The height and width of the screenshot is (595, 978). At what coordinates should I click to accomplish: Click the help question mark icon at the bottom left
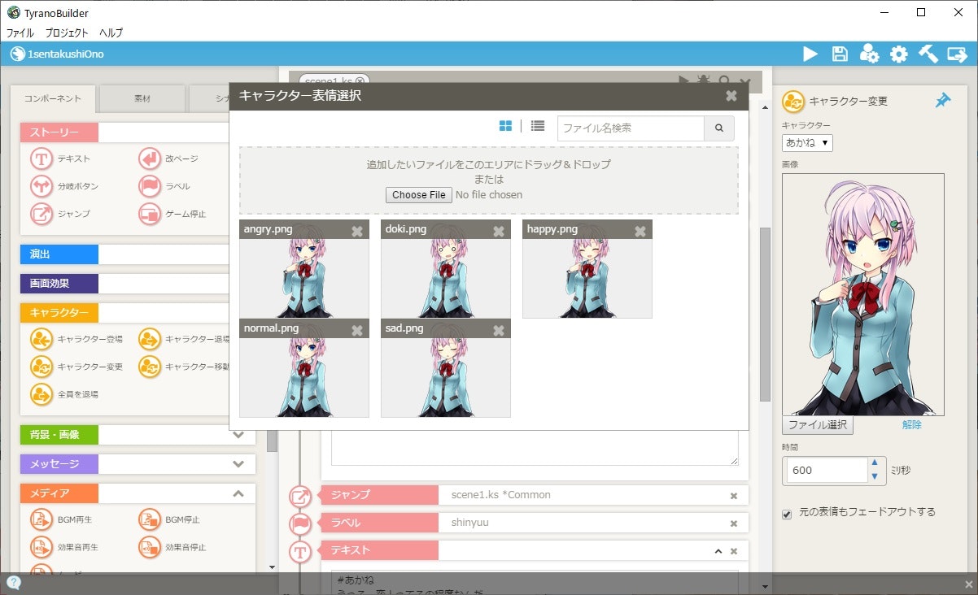tap(13, 583)
